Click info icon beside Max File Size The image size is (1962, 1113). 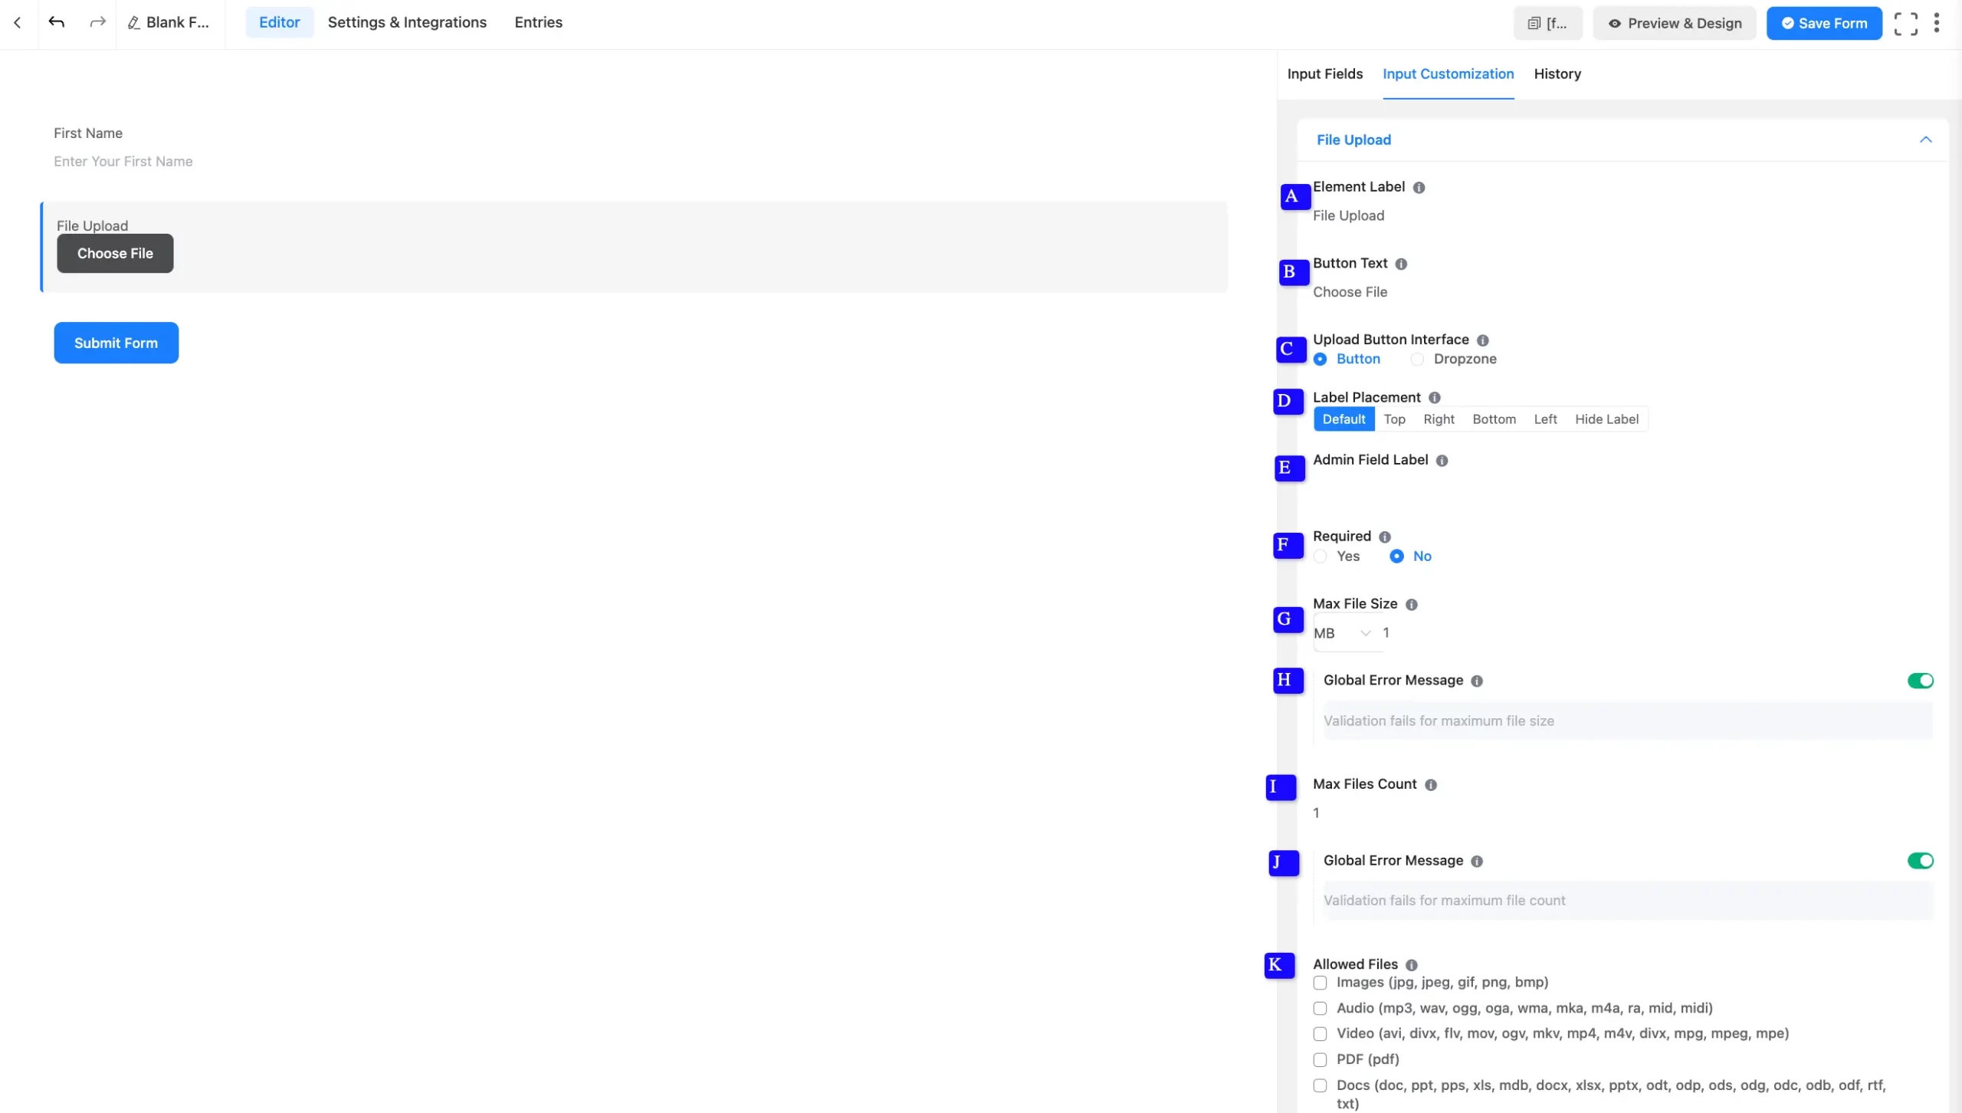pyautogui.click(x=1411, y=605)
